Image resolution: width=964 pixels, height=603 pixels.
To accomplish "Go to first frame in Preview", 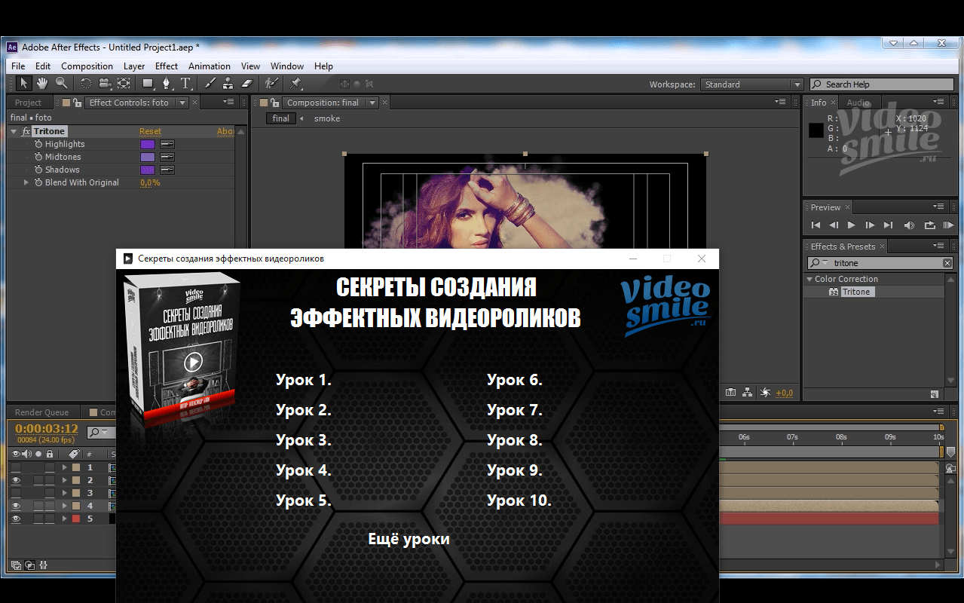I will 816,225.
